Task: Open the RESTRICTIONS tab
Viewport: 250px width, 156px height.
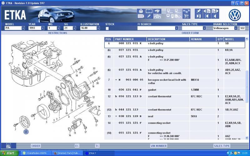Action: 58,33
